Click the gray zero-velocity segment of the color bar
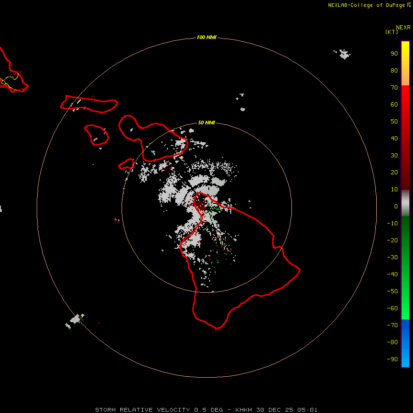Viewport: 413px width, 413px height. (405, 203)
